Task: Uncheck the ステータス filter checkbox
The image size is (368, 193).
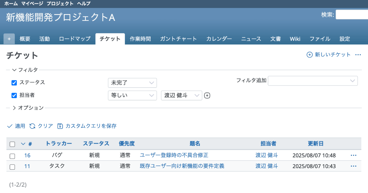Action: tap(14, 83)
